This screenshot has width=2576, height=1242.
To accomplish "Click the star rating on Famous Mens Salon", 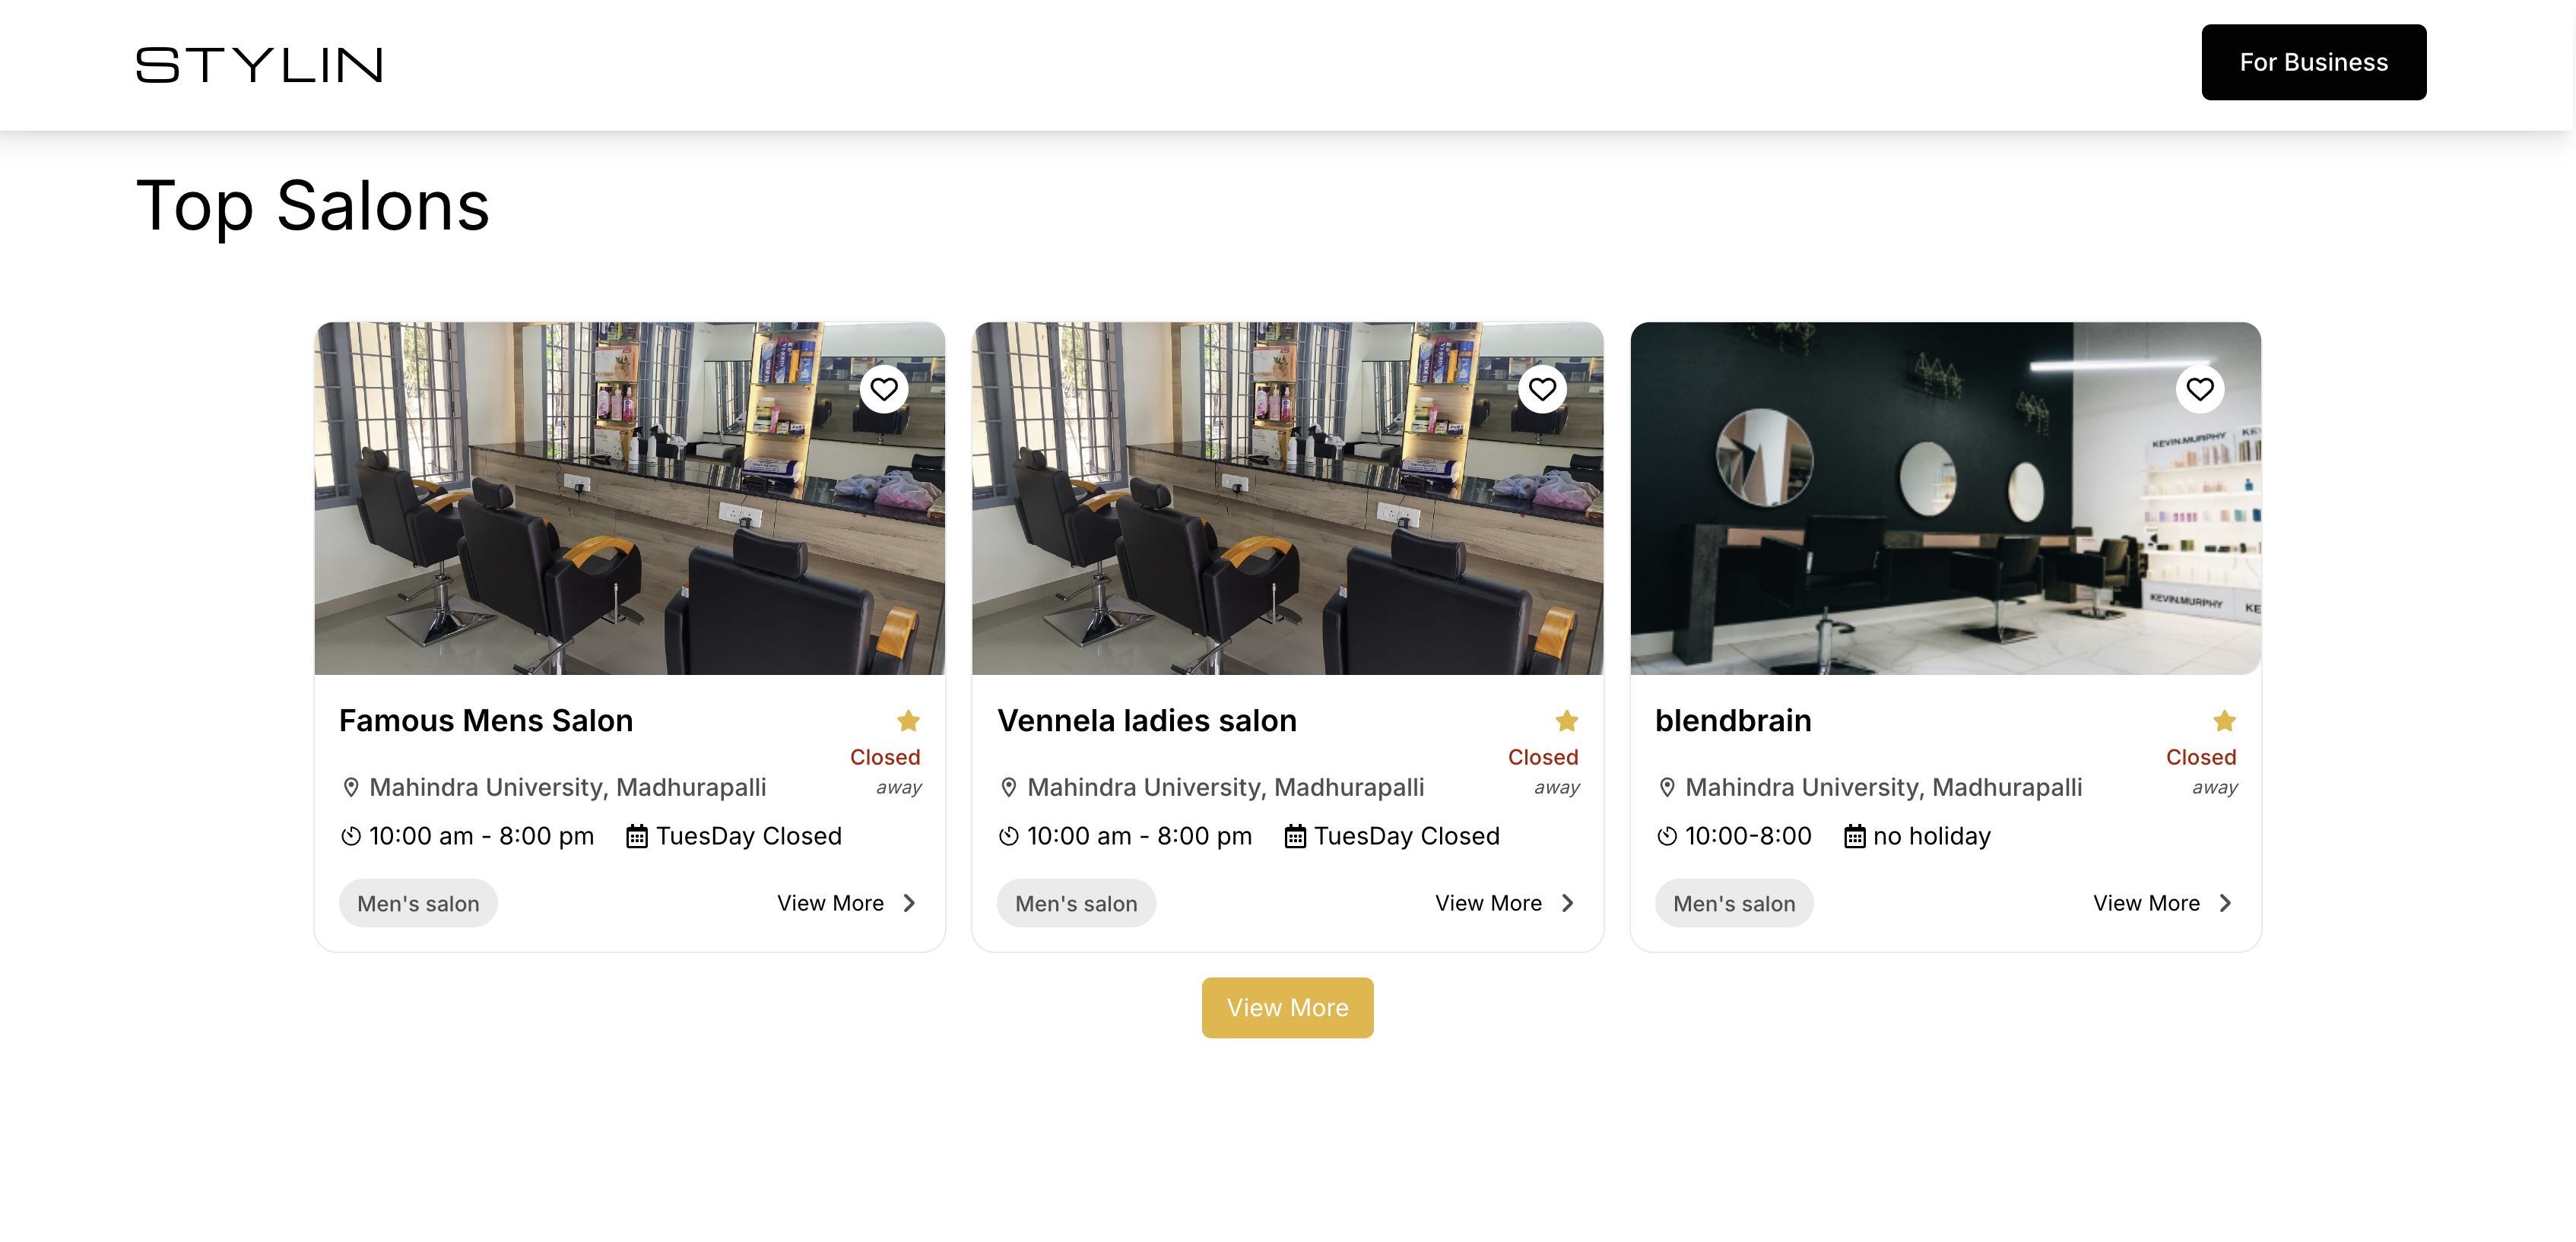I will coord(908,721).
